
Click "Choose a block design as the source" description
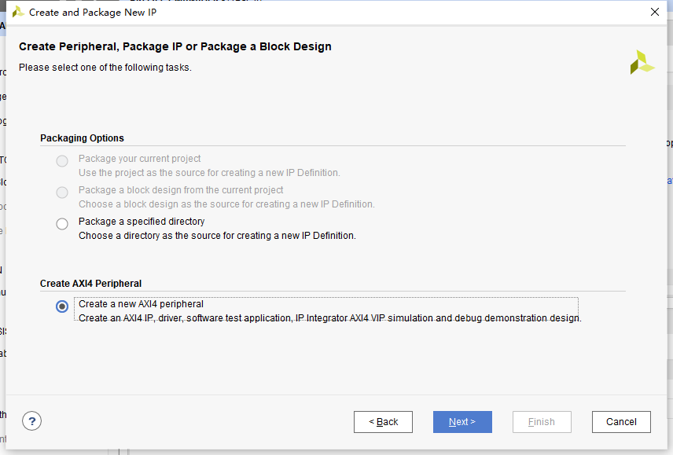226,204
